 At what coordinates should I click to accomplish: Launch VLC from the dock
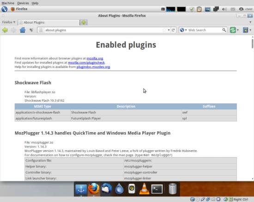pos(144,189)
